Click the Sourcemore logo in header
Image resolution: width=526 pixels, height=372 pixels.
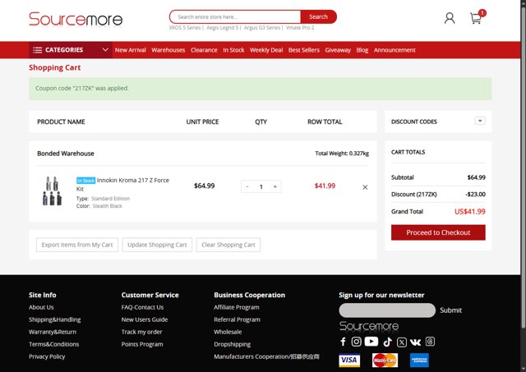coord(76,19)
